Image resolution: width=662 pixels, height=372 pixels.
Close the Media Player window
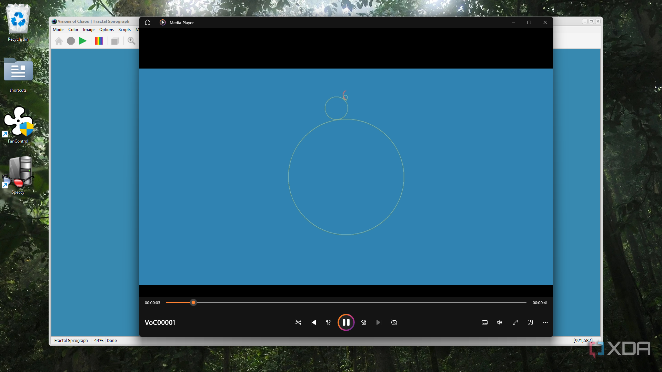pyautogui.click(x=545, y=22)
